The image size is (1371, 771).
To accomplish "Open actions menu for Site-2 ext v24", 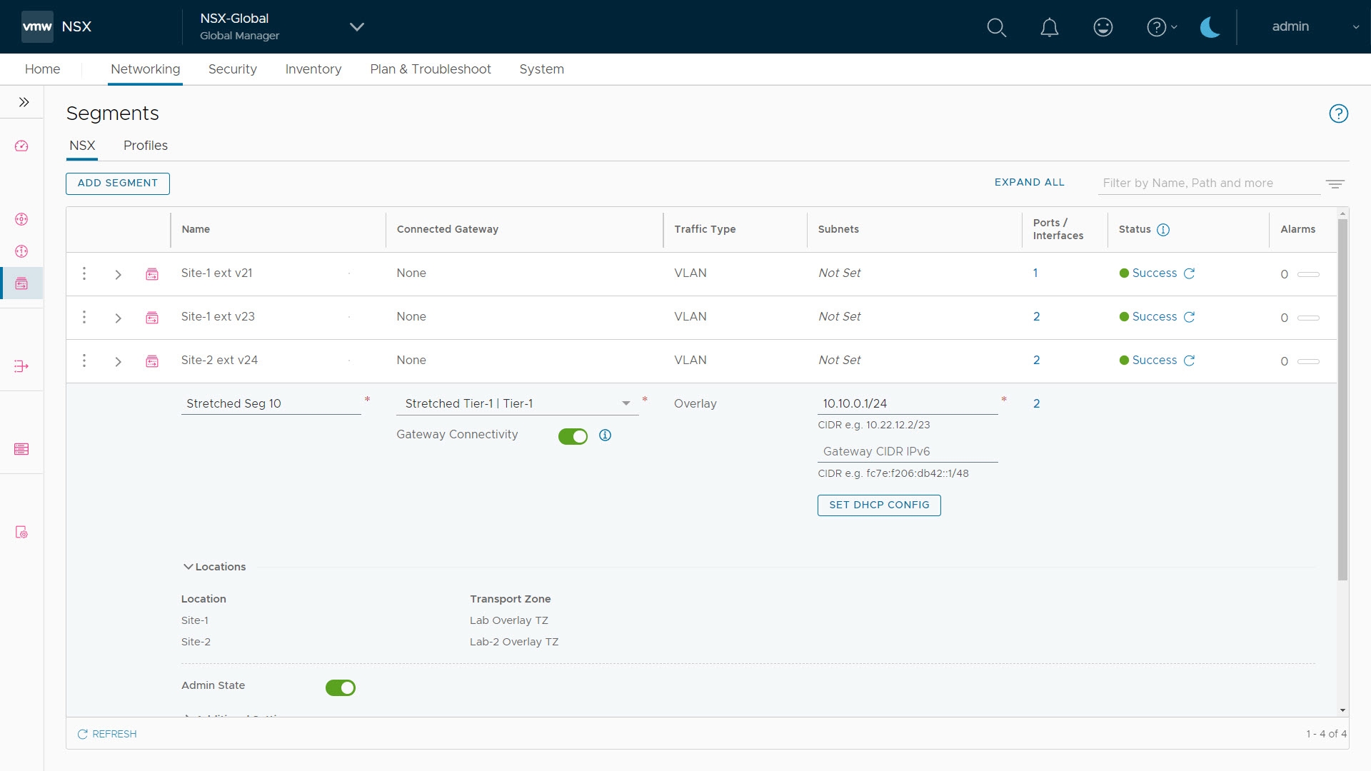I will click(x=84, y=361).
